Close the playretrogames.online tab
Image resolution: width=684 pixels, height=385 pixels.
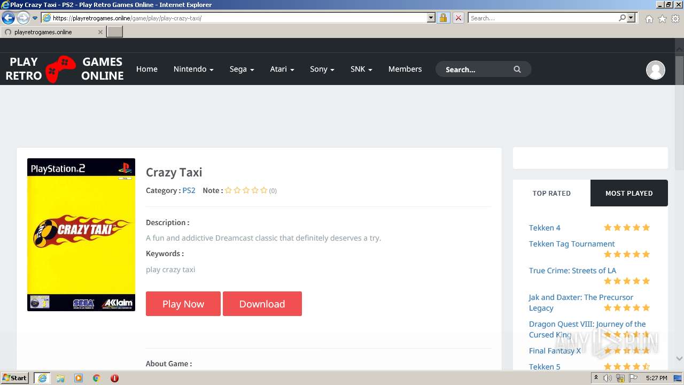[x=100, y=32]
